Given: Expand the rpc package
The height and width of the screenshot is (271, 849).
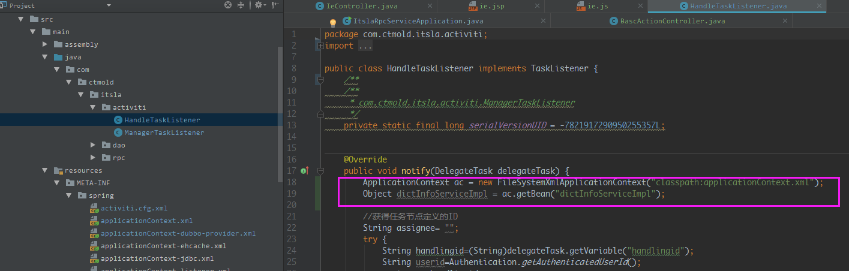Looking at the screenshot, I should click(x=93, y=158).
